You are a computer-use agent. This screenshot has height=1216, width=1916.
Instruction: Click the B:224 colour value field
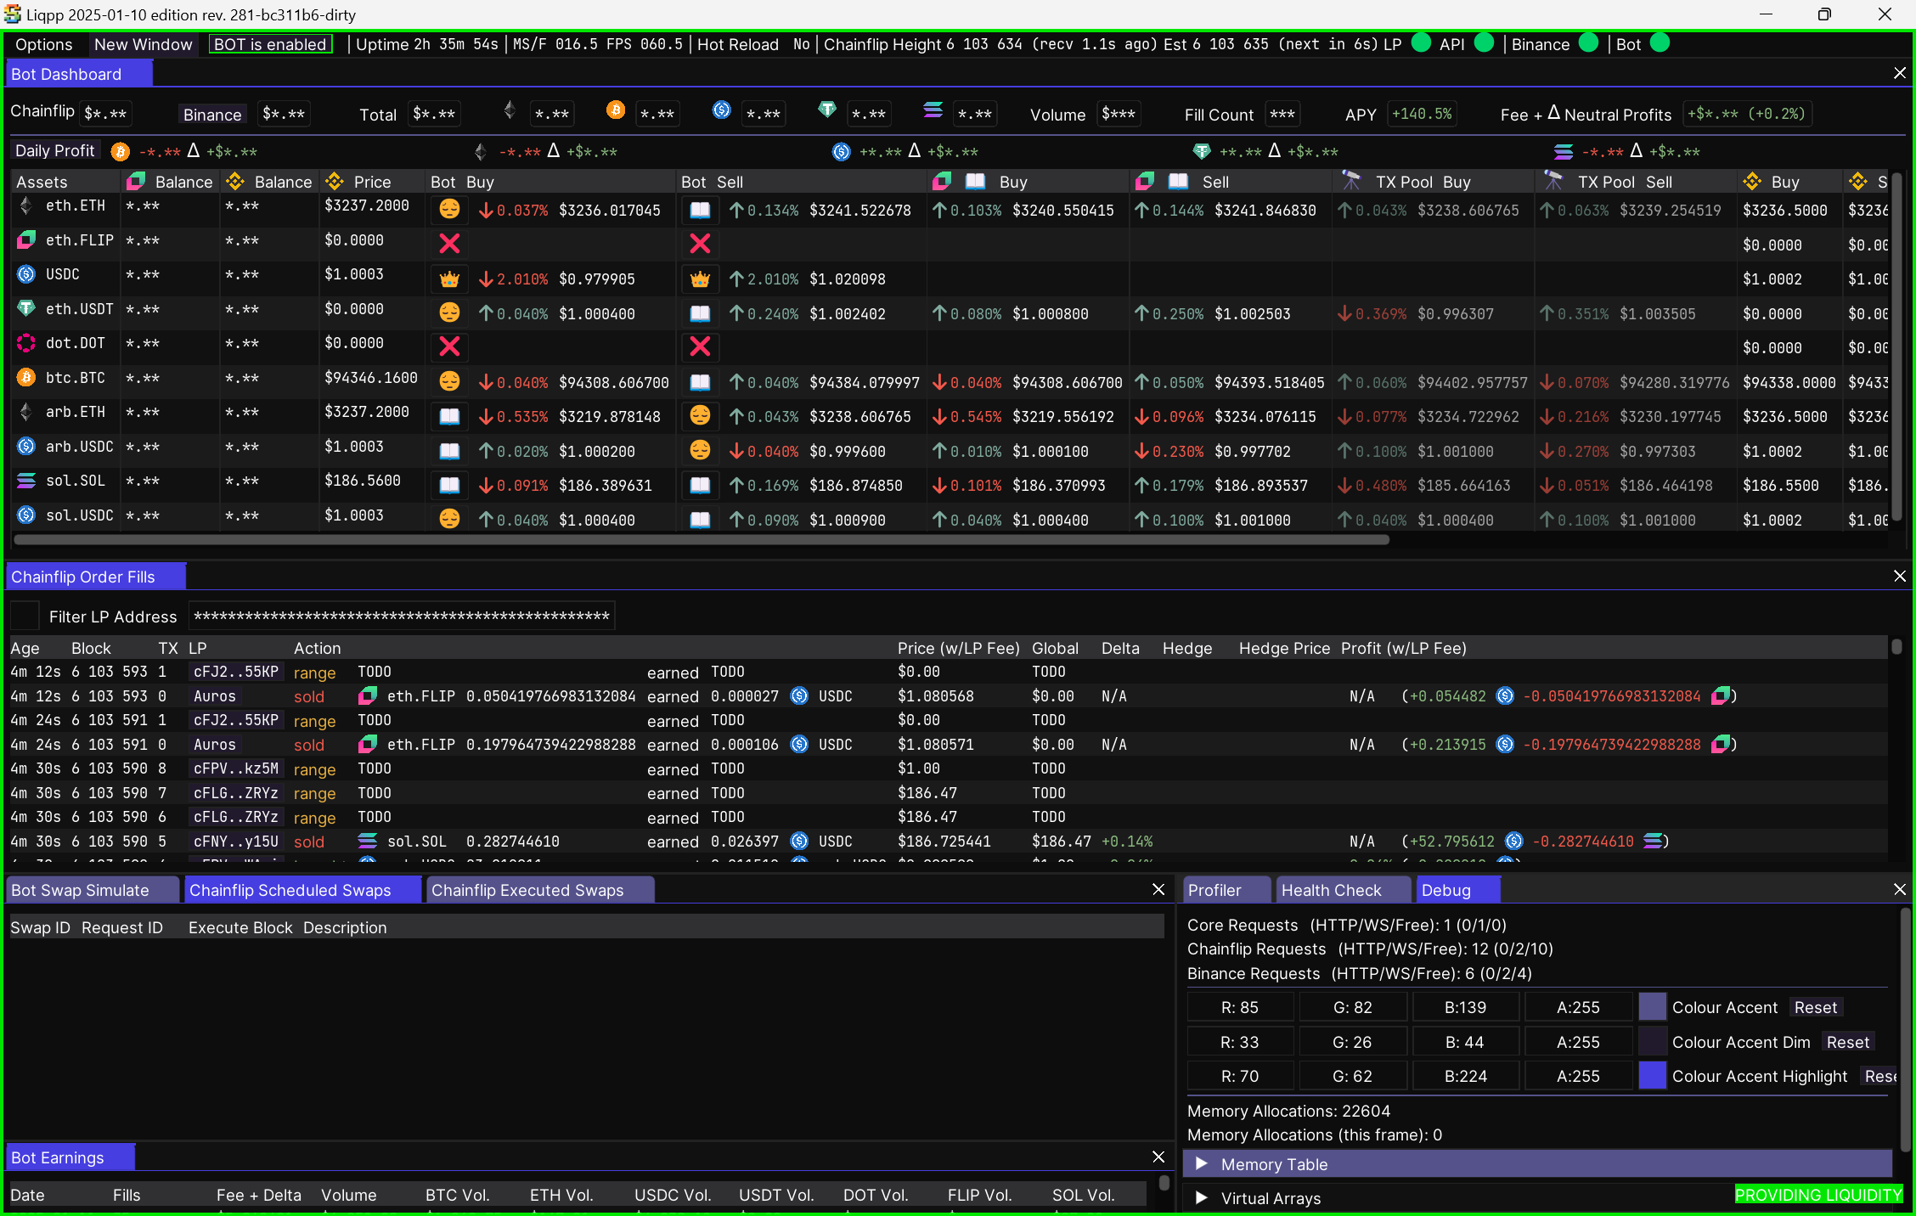[1466, 1076]
